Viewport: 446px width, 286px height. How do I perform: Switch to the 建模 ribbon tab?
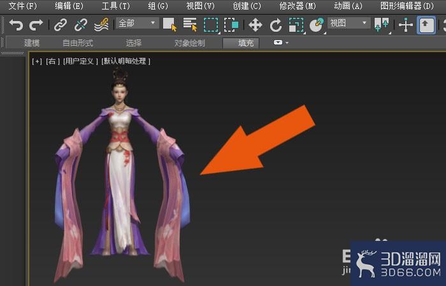[x=32, y=43]
